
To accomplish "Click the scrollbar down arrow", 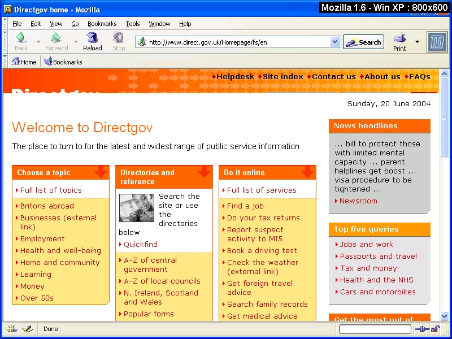I will tap(444, 316).
